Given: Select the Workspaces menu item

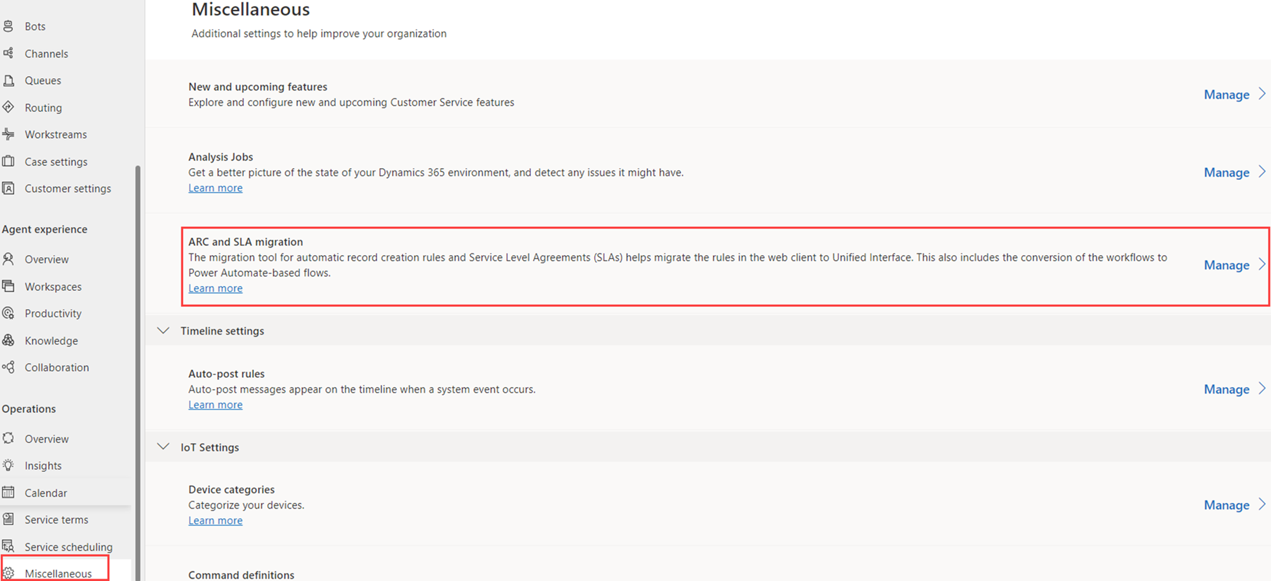Looking at the screenshot, I should 53,286.
